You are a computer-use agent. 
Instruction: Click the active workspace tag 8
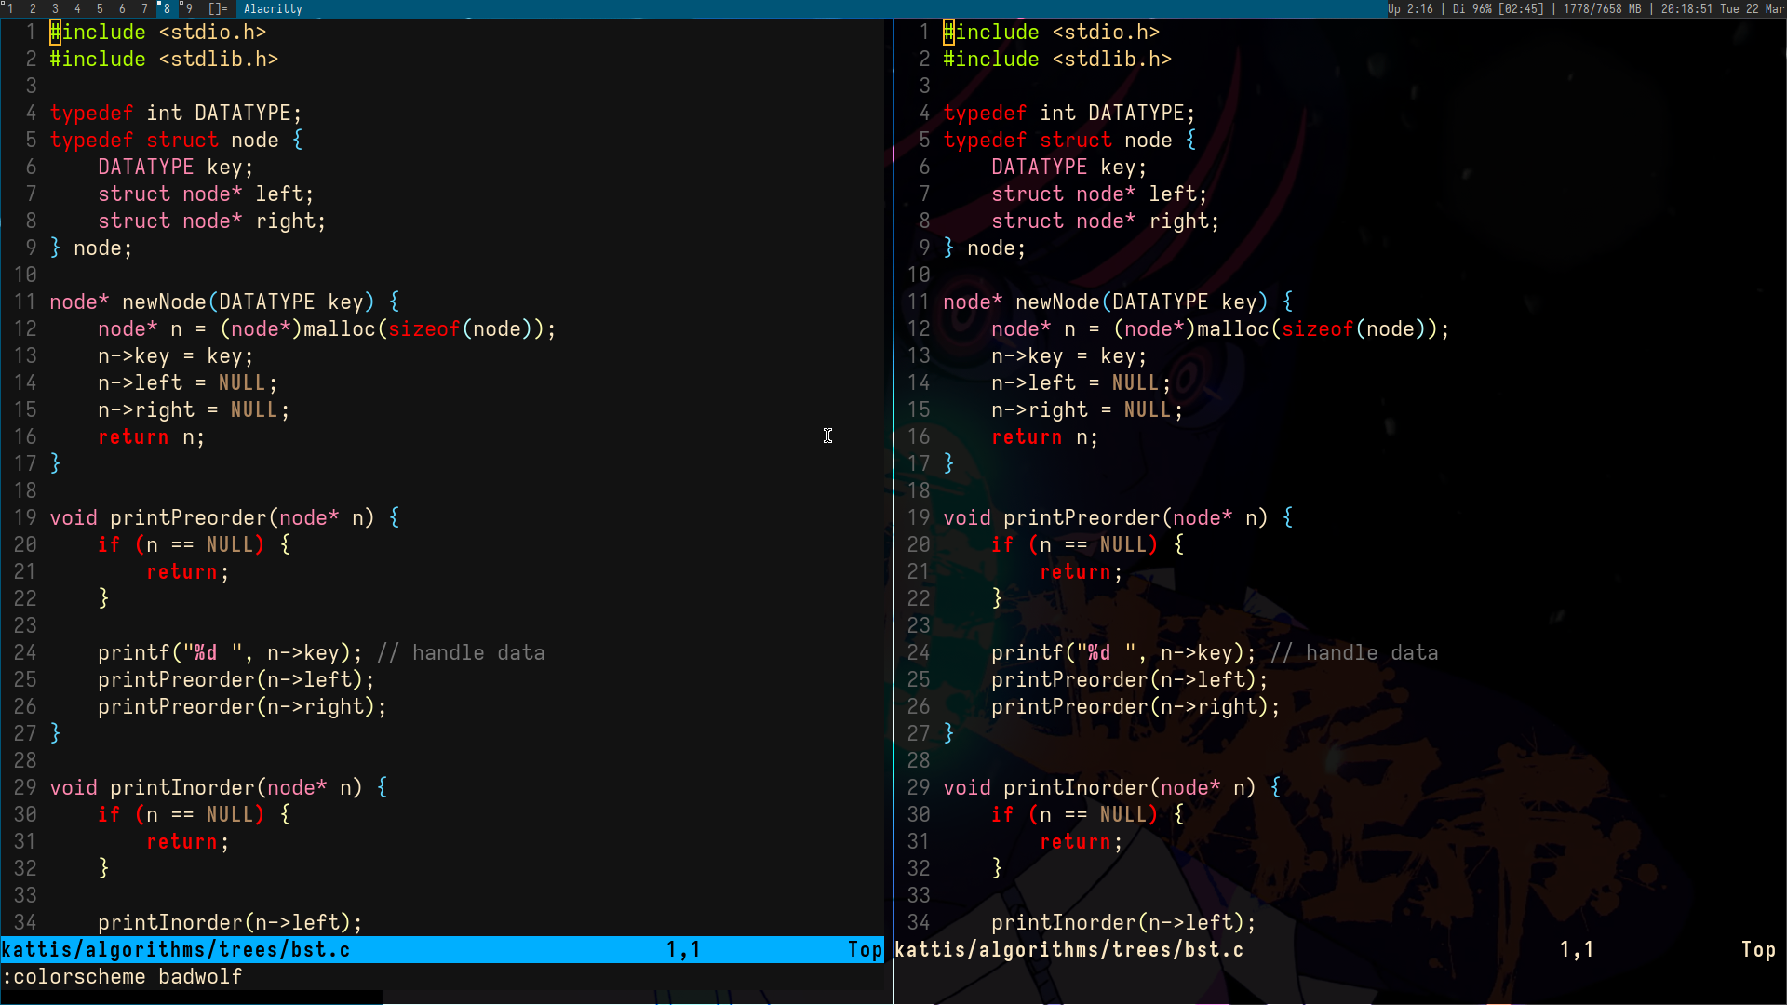tap(167, 8)
